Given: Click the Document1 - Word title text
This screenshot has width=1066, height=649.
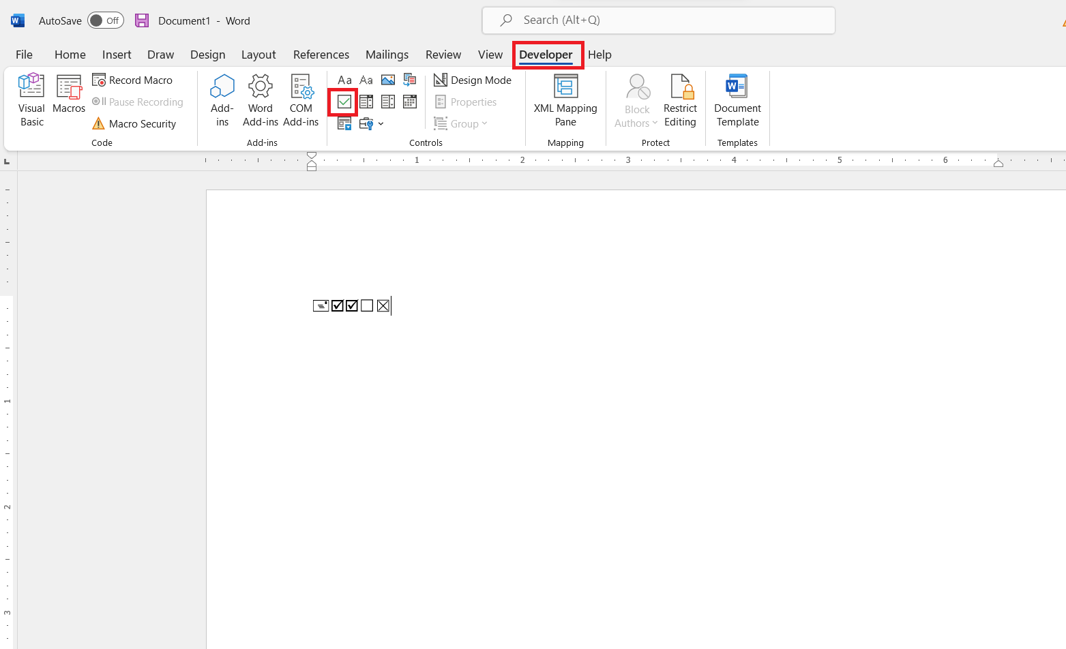Looking at the screenshot, I should 204,21.
